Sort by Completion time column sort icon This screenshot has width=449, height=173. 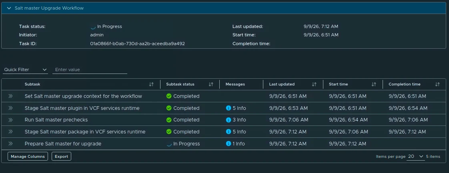tap(437, 84)
